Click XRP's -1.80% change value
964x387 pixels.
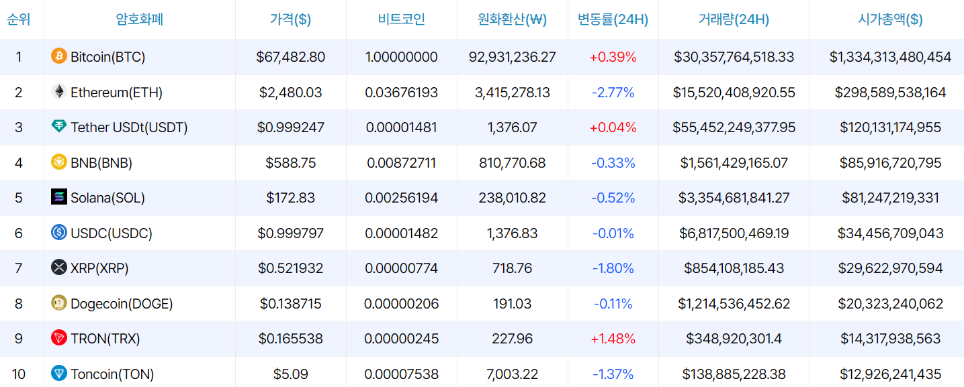613,268
